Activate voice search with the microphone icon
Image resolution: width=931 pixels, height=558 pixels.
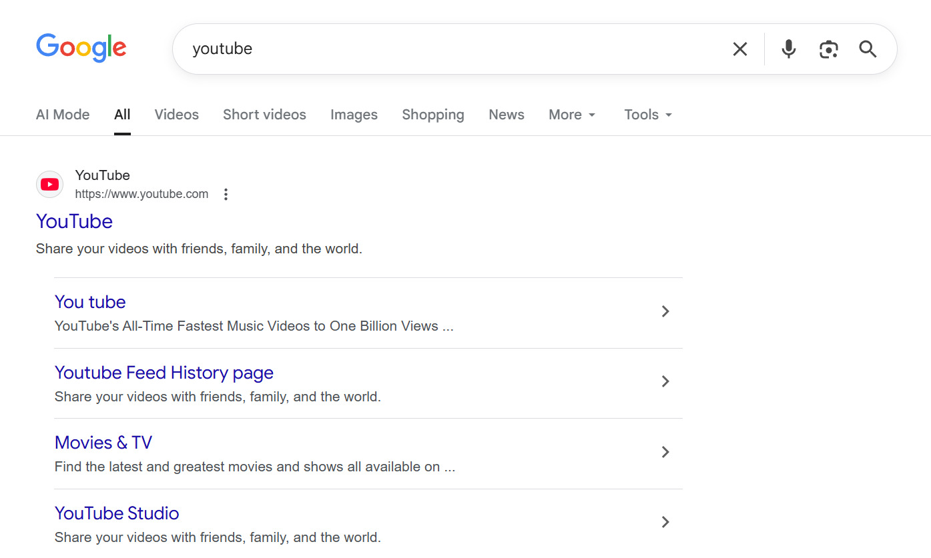[788, 49]
